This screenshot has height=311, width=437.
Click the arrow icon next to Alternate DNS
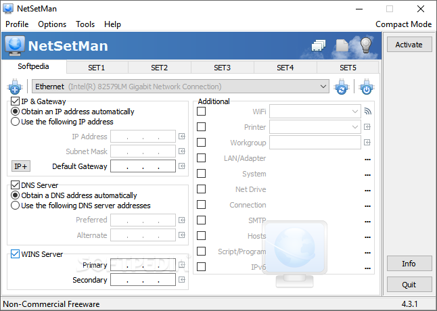[x=182, y=235]
